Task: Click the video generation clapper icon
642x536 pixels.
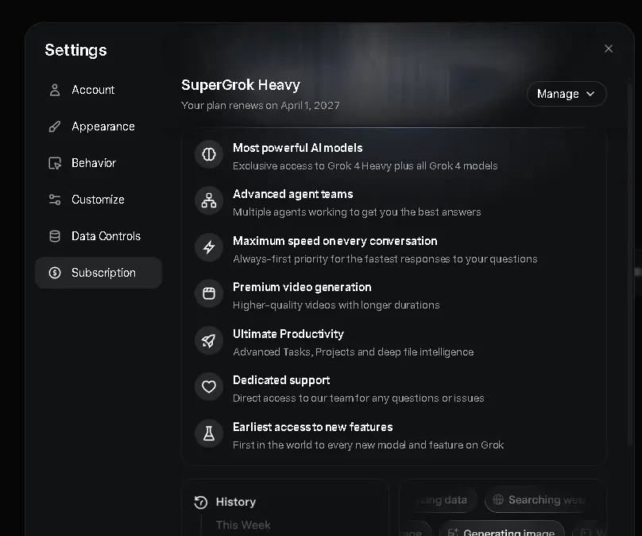Action: 209,293
